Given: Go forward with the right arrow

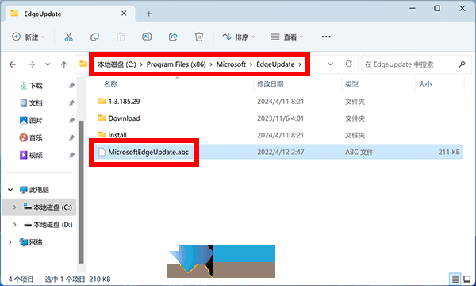Looking at the screenshot, I should click(x=31, y=64).
